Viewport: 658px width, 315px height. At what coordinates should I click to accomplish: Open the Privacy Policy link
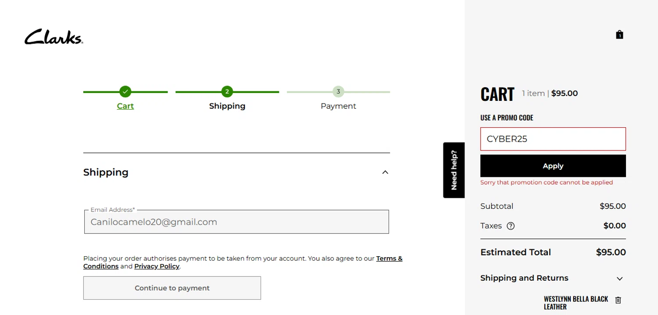click(x=157, y=266)
